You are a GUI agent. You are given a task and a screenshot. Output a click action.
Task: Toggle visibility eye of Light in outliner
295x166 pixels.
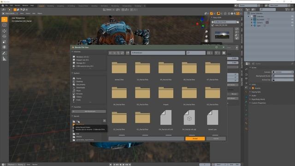pos(292,26)
